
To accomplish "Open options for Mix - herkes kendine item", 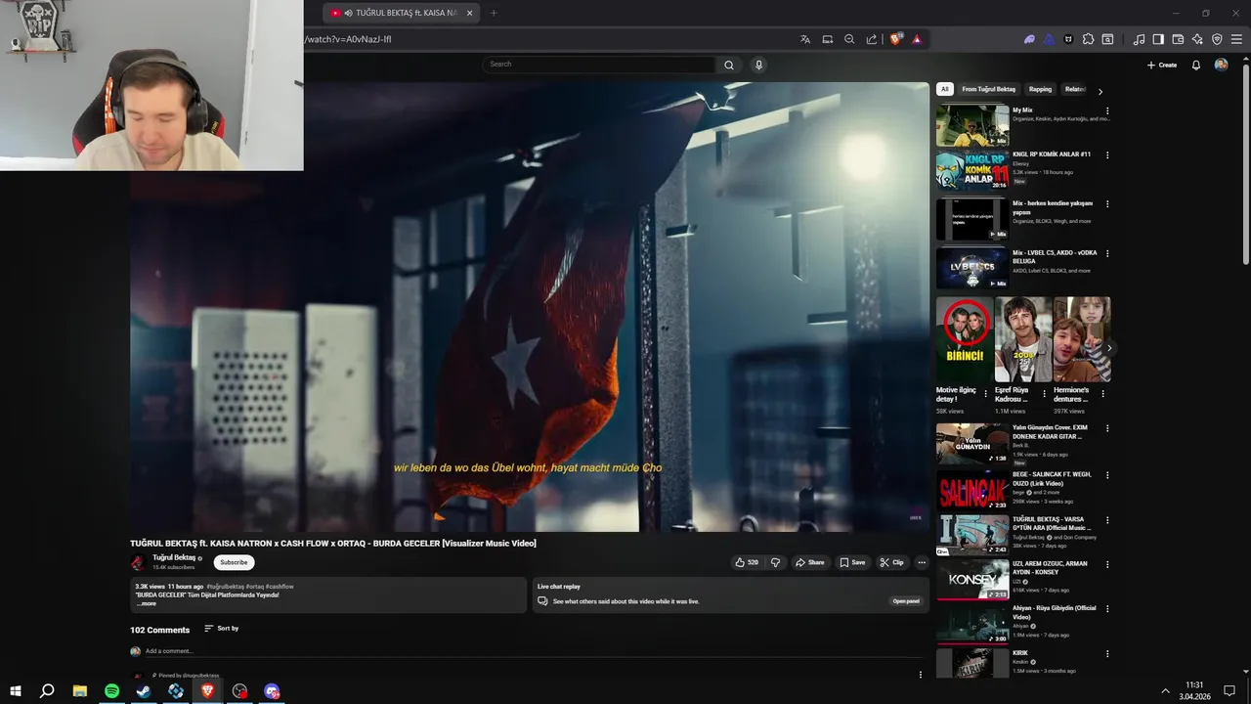I will pos(1107,204).
